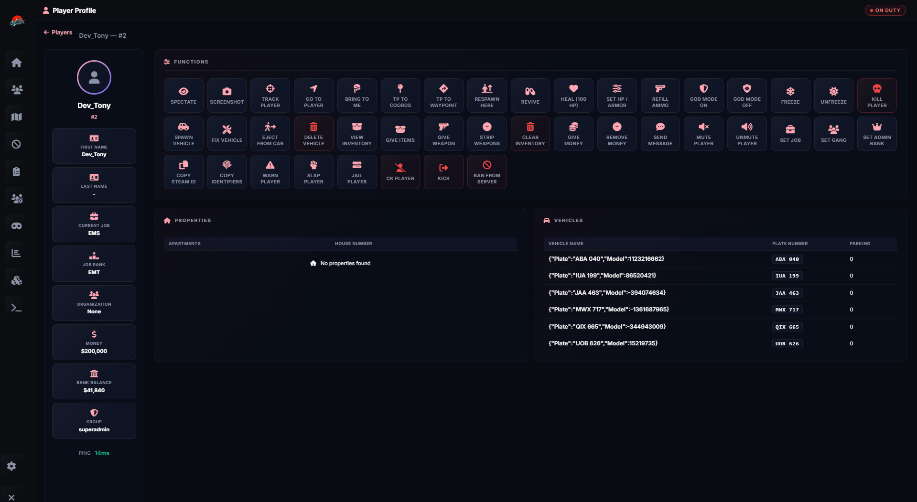The height and width of the screenshot is (502, 917).
Task: Select the ABA 040 plate badge
Action: click(787, 259)
